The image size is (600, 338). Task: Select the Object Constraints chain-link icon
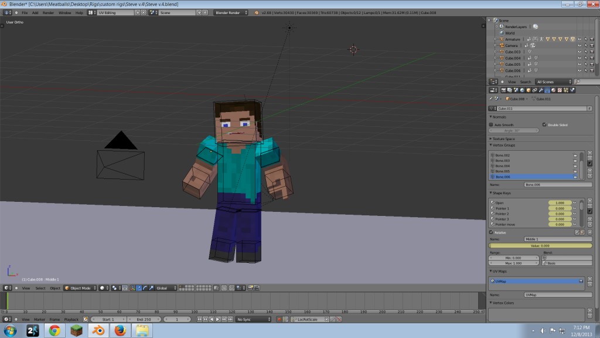pos(534,90)
